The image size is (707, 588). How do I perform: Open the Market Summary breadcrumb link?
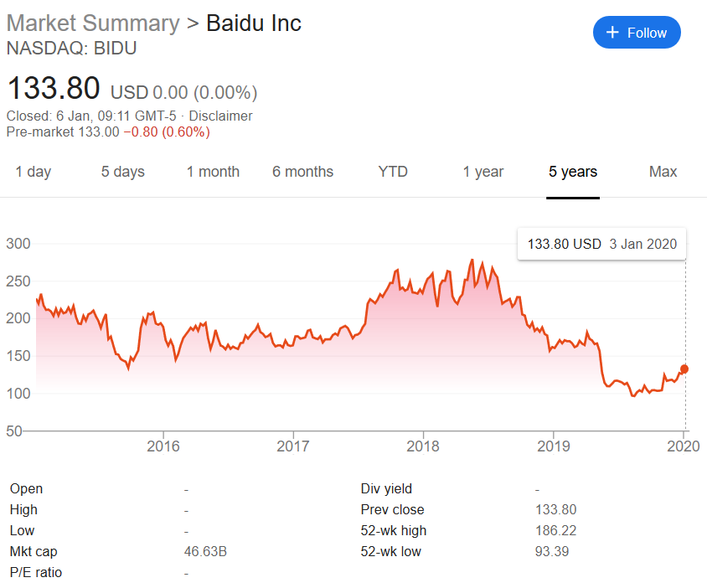93,23
